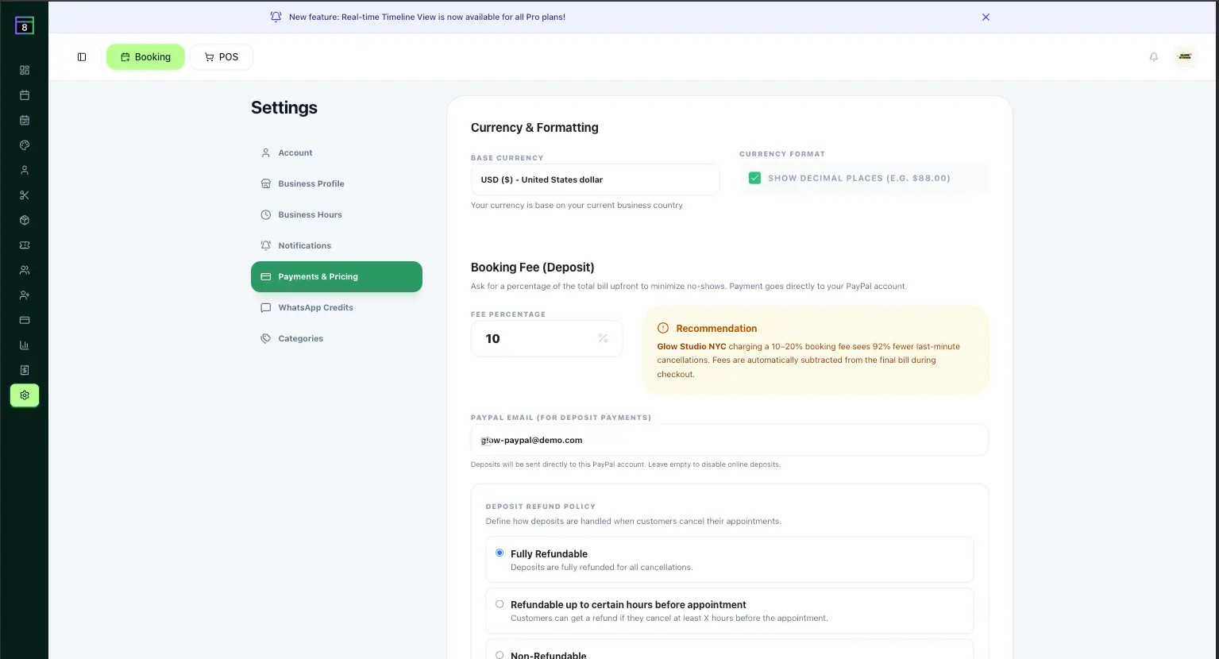This screenshot has height=659, width=1219.
Task: Open the user profile avatar
Action: 1185,56
